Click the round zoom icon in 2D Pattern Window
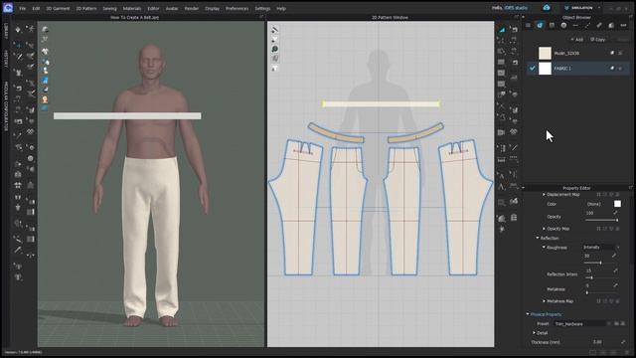The image size is (636, 358). point(274,49)
